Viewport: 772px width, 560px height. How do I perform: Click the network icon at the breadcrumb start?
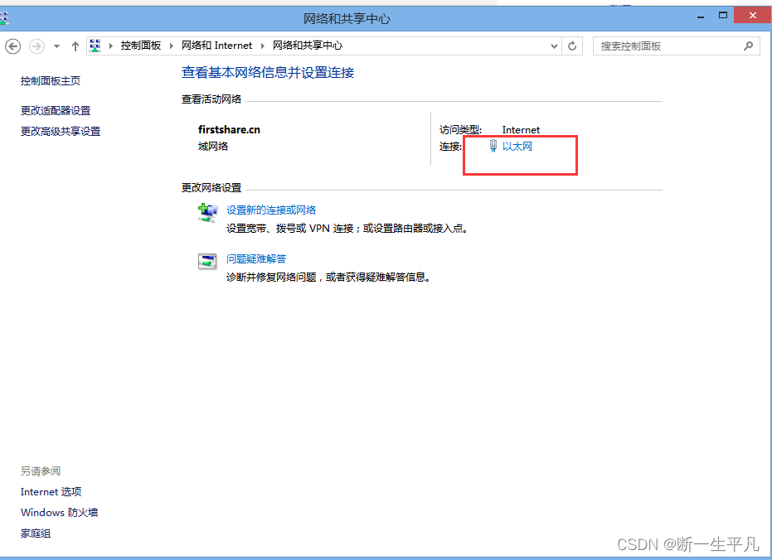point(94,46)
